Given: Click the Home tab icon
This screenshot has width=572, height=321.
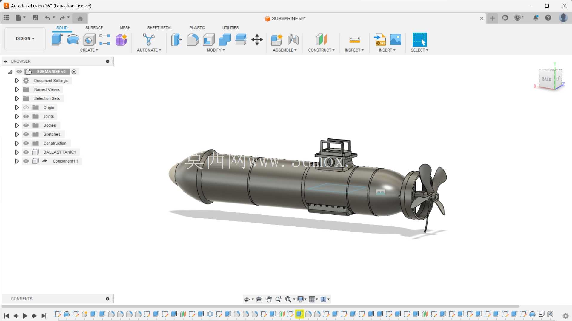Looking at the screenshot, I should [80, 19].
